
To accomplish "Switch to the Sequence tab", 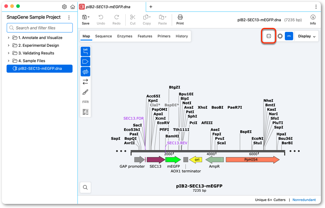I will pos(103,36).
